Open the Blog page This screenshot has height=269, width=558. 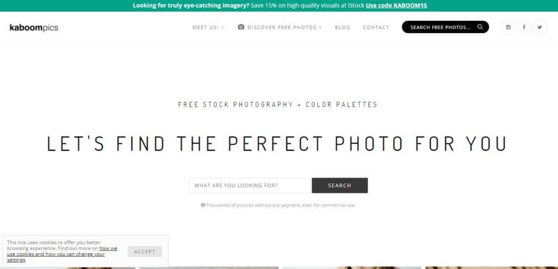click(343, 27)
